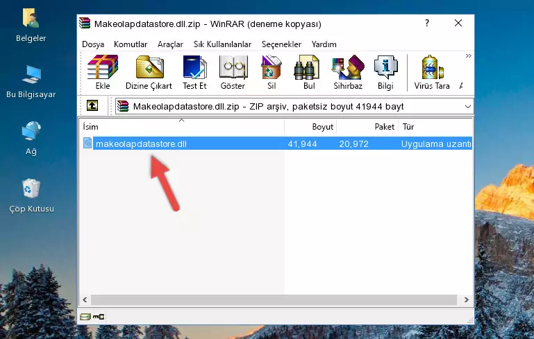
Task: Click the WinRAR title bar icon
Action: coord(85,23)
